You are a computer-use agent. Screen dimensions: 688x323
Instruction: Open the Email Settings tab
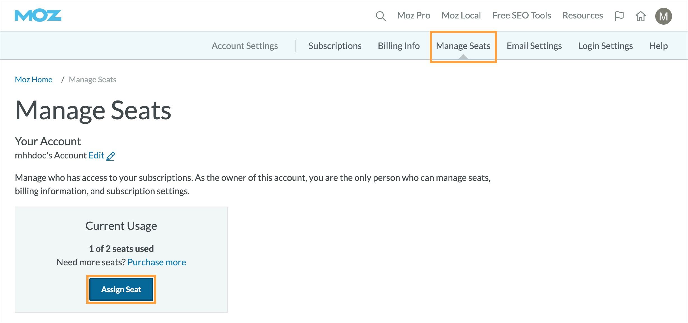[x=534, y=46]
